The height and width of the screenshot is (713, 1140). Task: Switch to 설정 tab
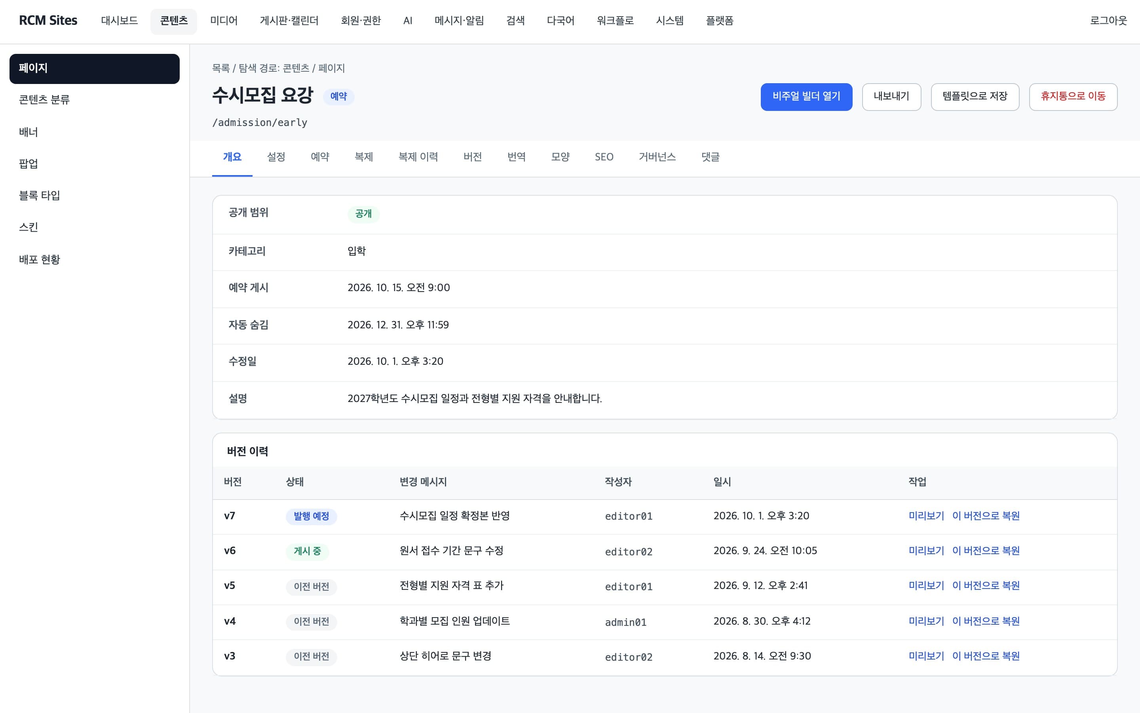pyautogui.click(x=276, y=157)
